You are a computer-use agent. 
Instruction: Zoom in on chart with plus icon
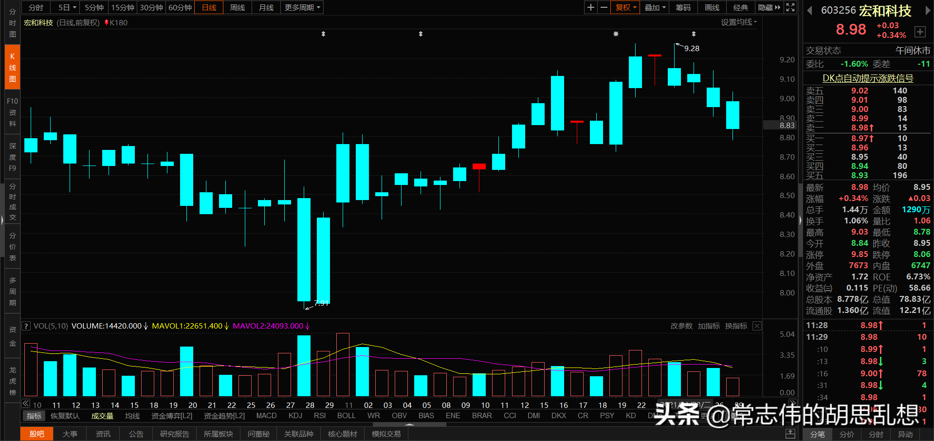(x=590, y=7)
